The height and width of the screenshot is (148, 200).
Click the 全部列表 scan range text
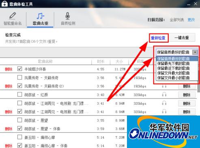[x=177, y=20]
